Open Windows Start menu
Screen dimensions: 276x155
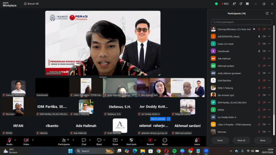[x=70, y=151]
